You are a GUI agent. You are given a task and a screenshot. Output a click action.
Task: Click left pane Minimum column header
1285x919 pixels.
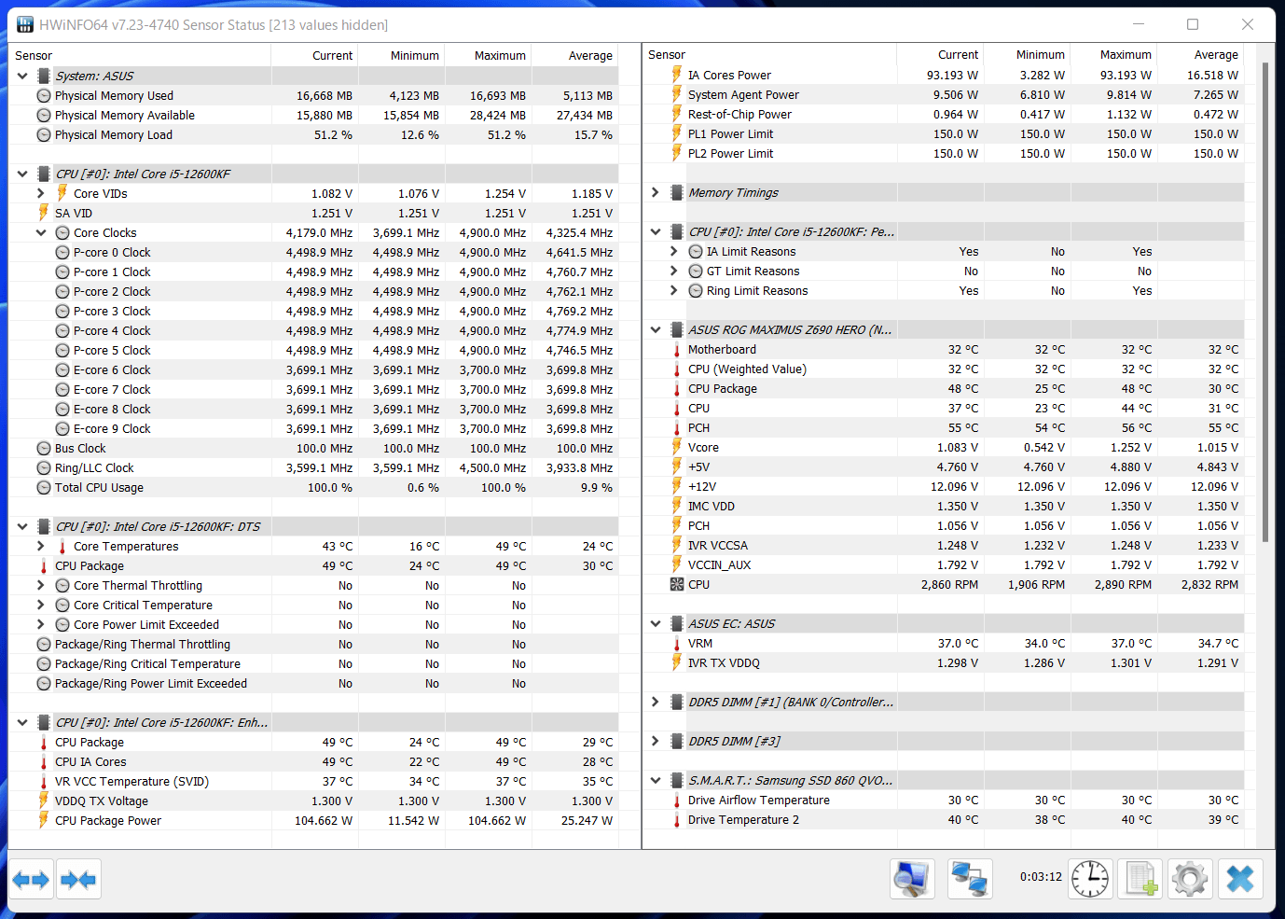(402, 55)
